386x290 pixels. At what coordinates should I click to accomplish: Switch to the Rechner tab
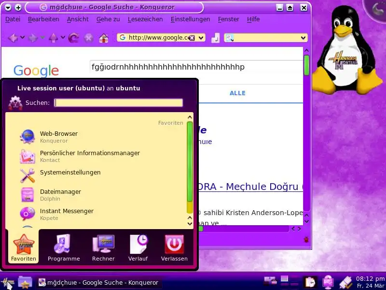click(103, 247)
